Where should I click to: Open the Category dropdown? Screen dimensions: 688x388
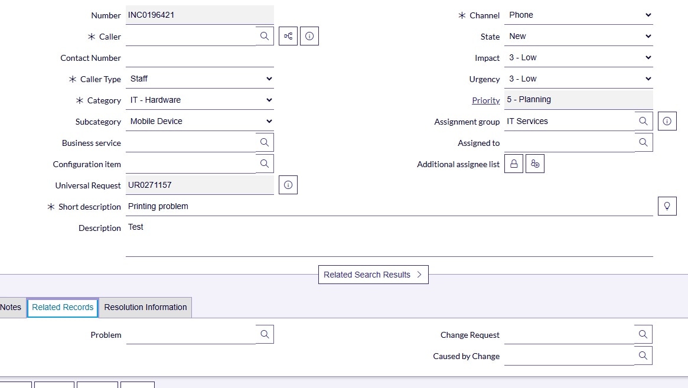coord(200,100)
